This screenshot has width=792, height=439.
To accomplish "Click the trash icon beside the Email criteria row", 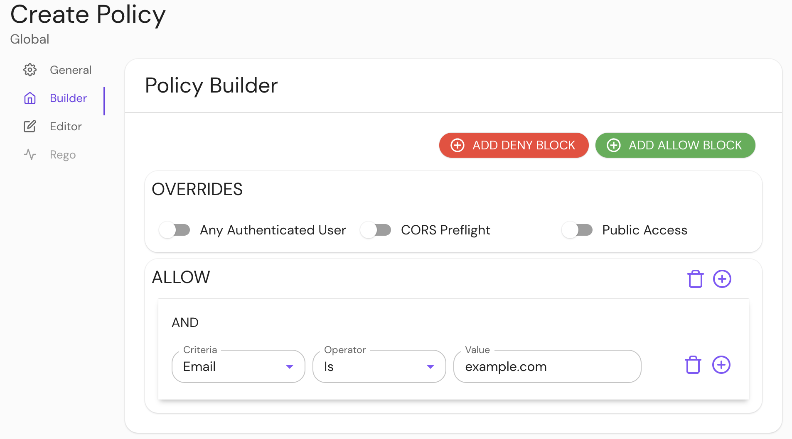I will click(692, 365).
